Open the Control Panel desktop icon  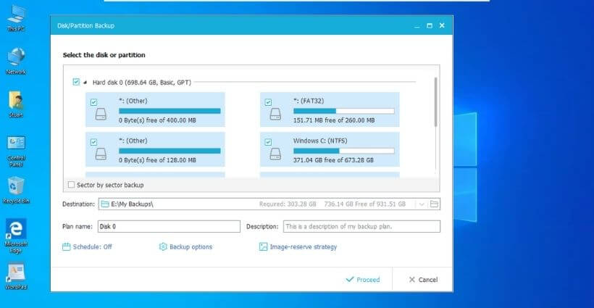[16, 143]
